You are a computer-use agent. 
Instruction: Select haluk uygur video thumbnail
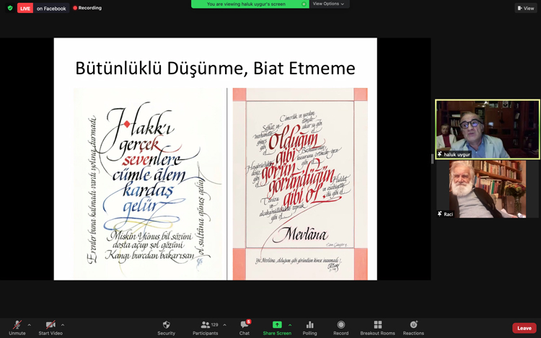click(488, 129)
